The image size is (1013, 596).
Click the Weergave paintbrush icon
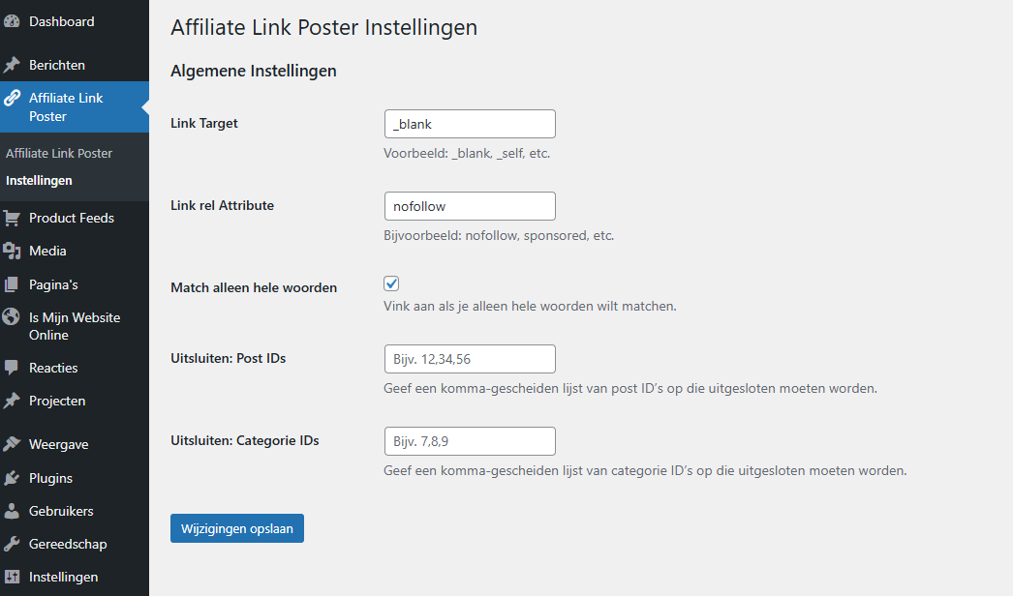coord(11,445)
